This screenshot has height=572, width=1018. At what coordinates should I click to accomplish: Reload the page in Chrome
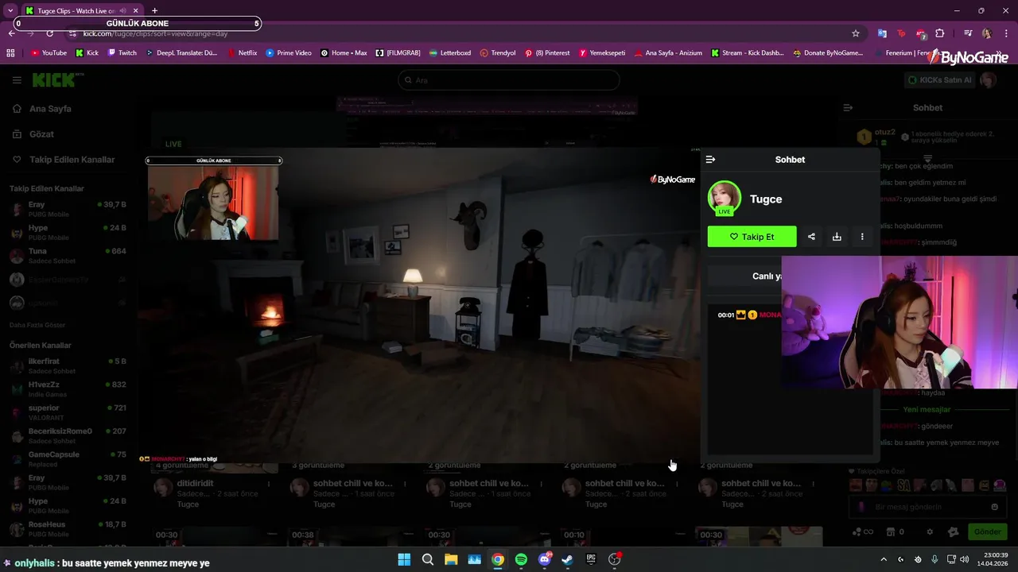(49, 33)
